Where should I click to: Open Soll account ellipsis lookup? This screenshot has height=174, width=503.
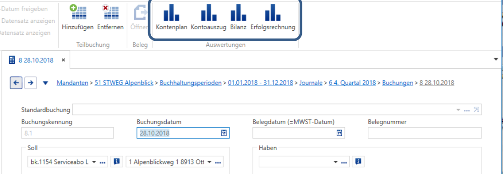tap(102, 163)
